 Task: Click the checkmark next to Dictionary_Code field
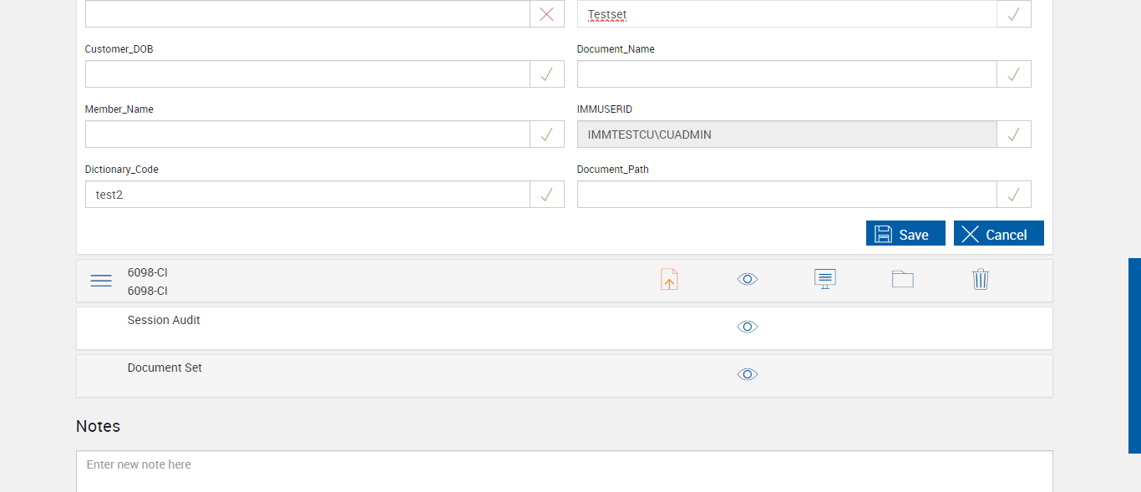coord(547,195)
